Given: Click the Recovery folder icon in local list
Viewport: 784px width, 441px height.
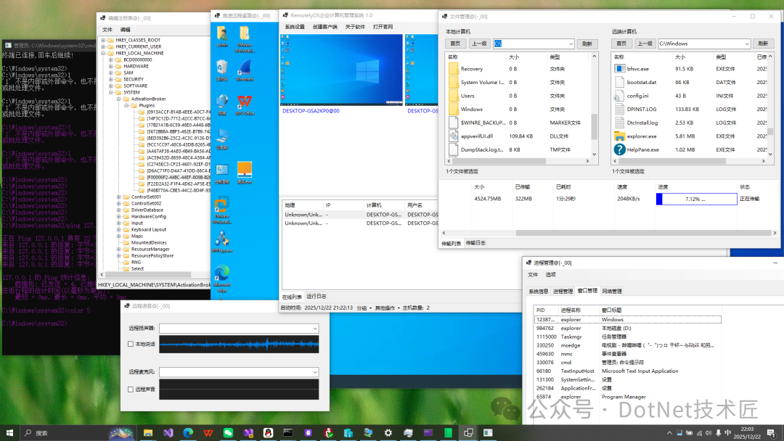Looking at the screenshot, I should [x=453, y=69].
